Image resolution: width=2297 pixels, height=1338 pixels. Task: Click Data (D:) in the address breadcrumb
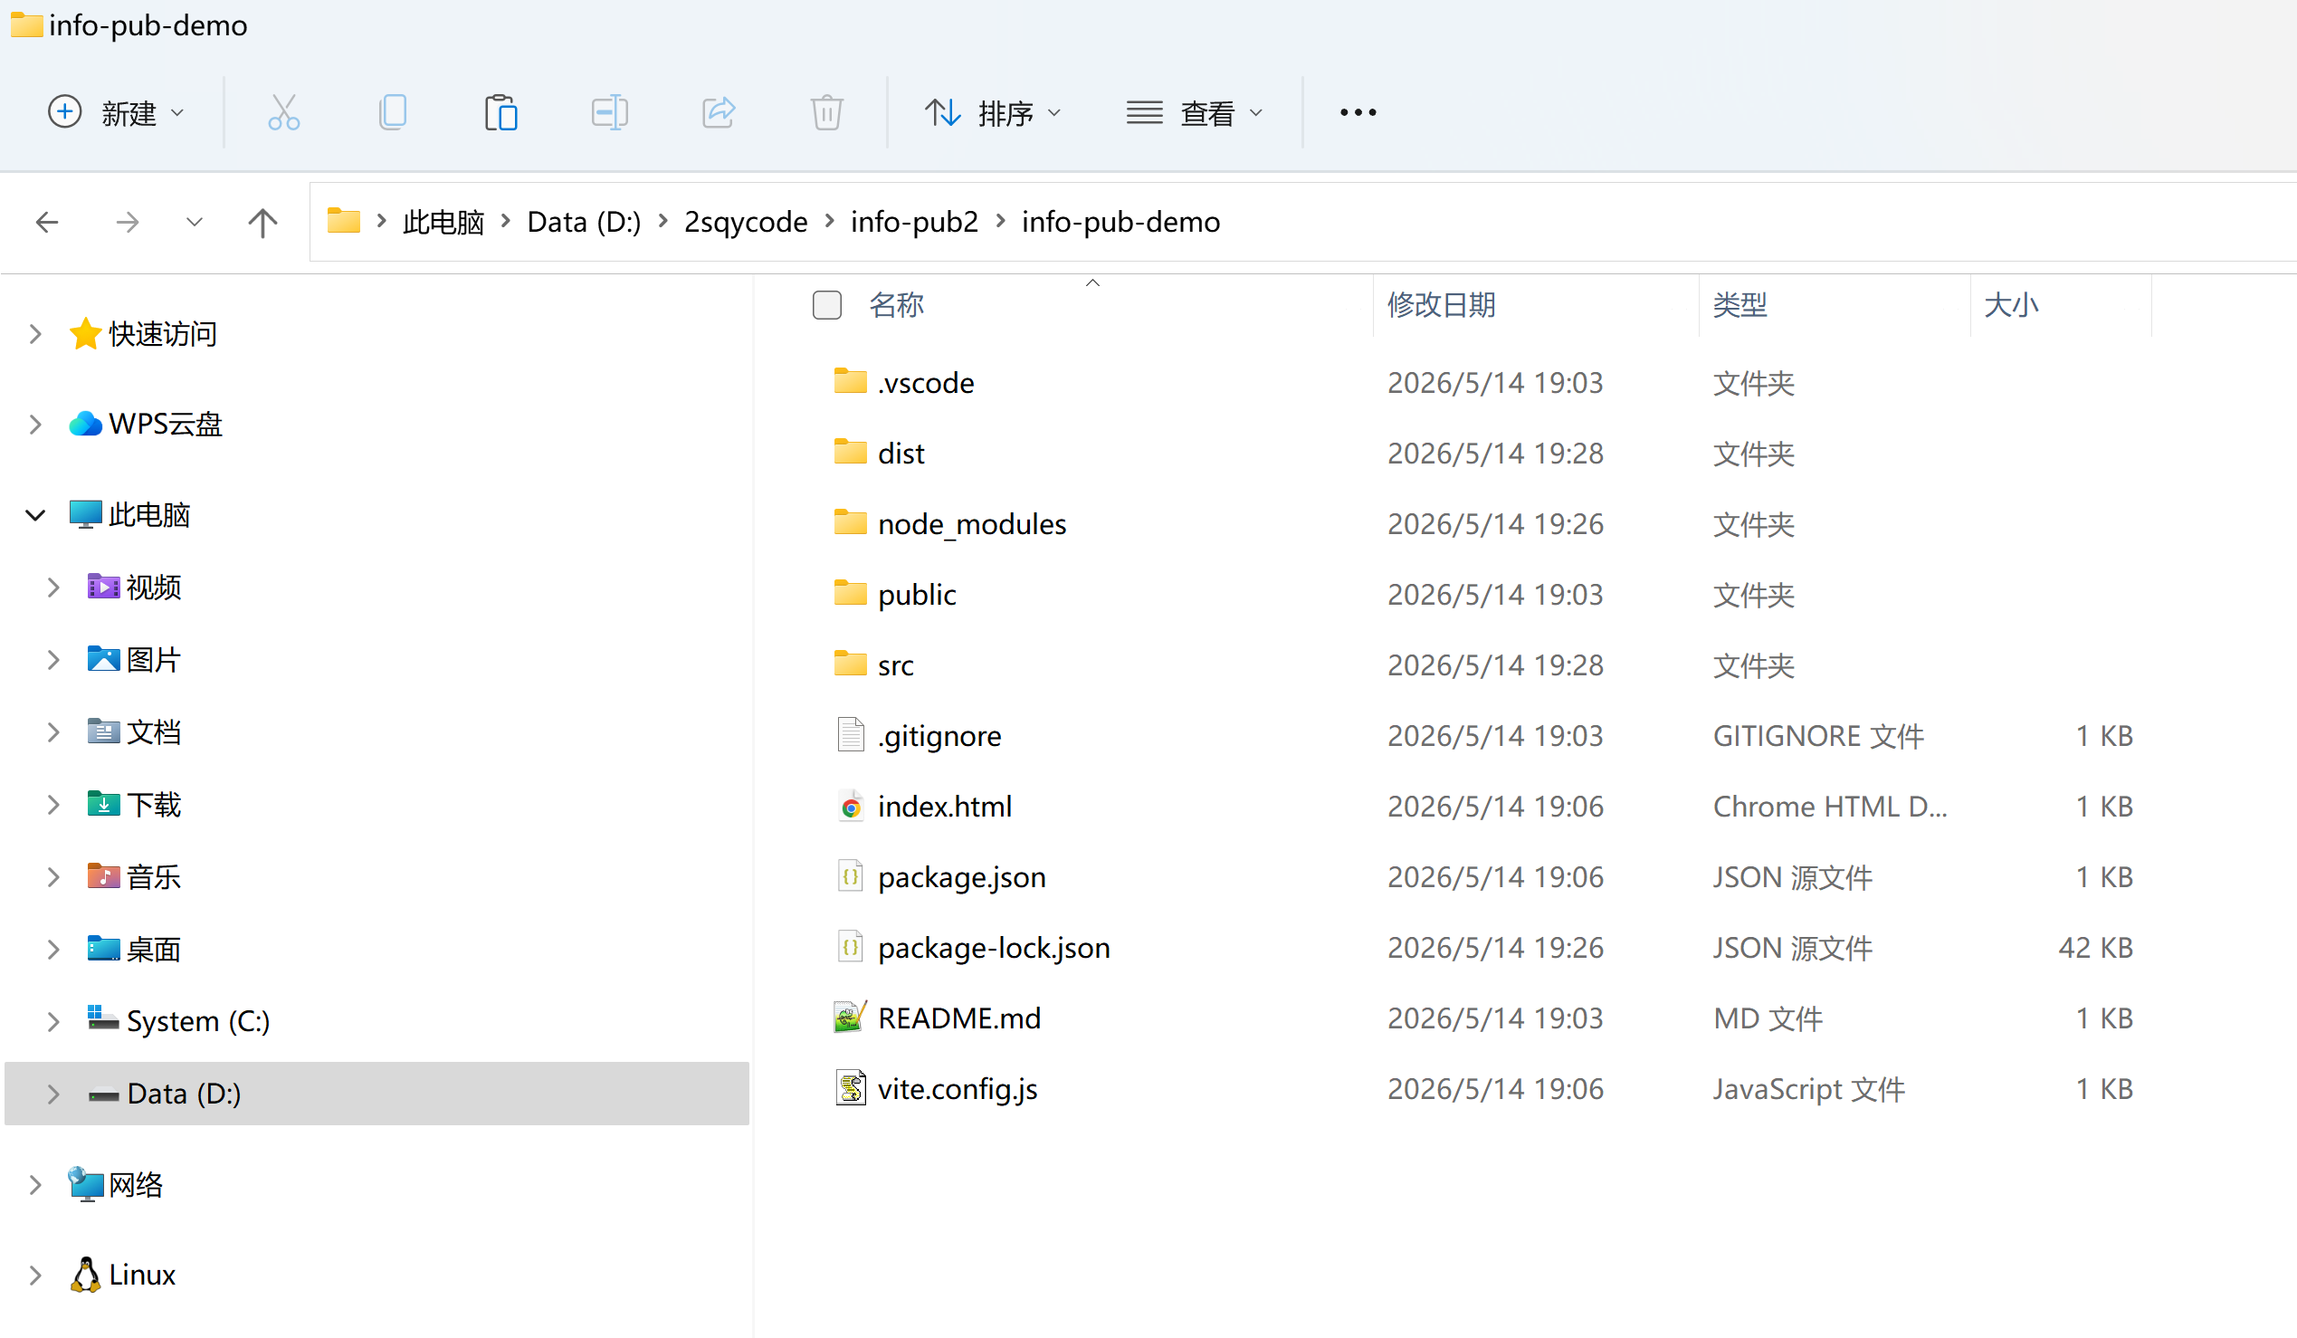pos(585,222)
